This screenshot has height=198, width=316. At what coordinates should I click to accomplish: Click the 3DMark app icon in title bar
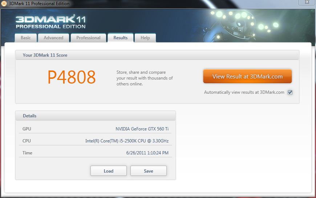pyautogui.click(x=4, y=3)
